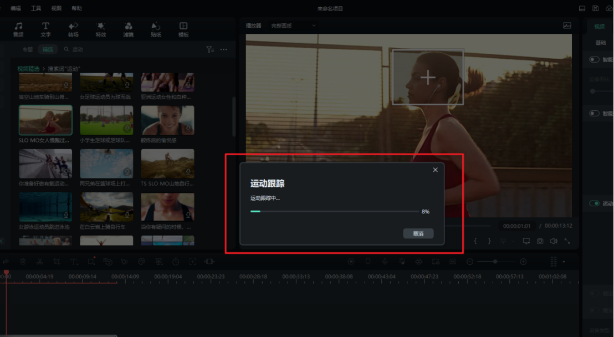Click the mark-out right brace icon
Viewport: 614px width, 337px height.
(489, 241)
